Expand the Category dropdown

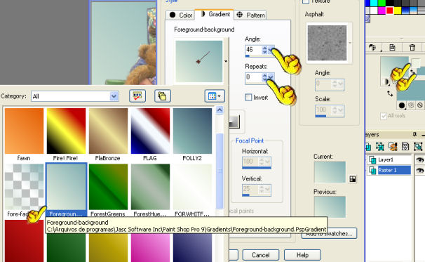pyautogui.click(x=114, y=96)
